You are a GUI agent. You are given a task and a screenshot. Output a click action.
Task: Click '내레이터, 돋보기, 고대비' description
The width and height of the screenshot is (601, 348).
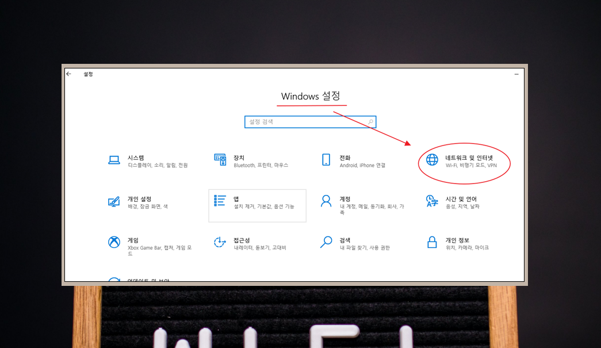click(x=260, y=248)
